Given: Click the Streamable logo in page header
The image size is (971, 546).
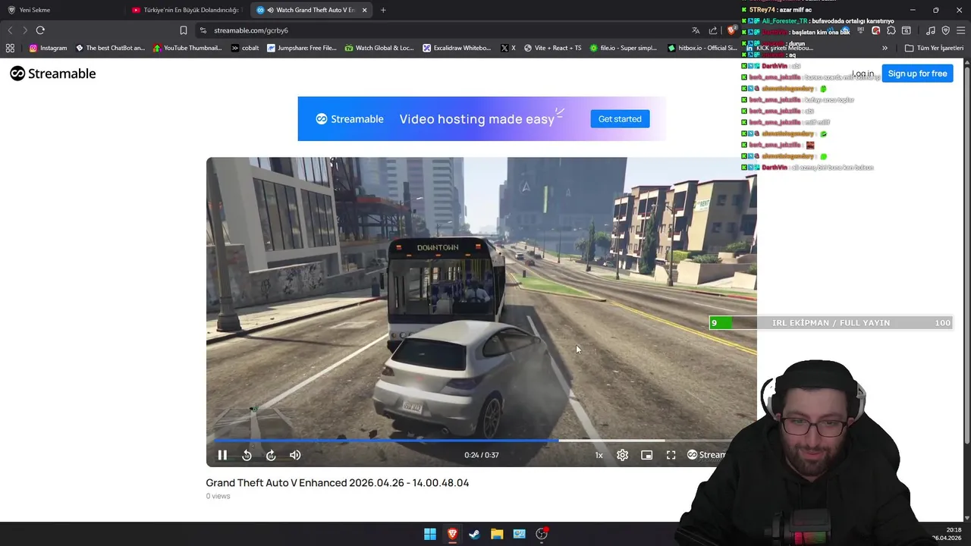Looking at the screenshot, I should click(x=53, y=74).
